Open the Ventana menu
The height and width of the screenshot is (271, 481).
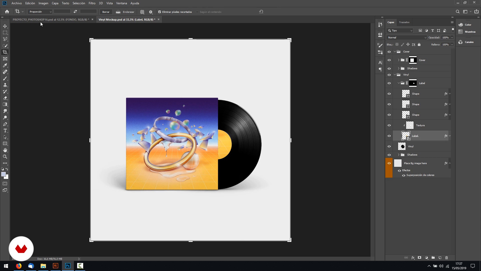122,3
